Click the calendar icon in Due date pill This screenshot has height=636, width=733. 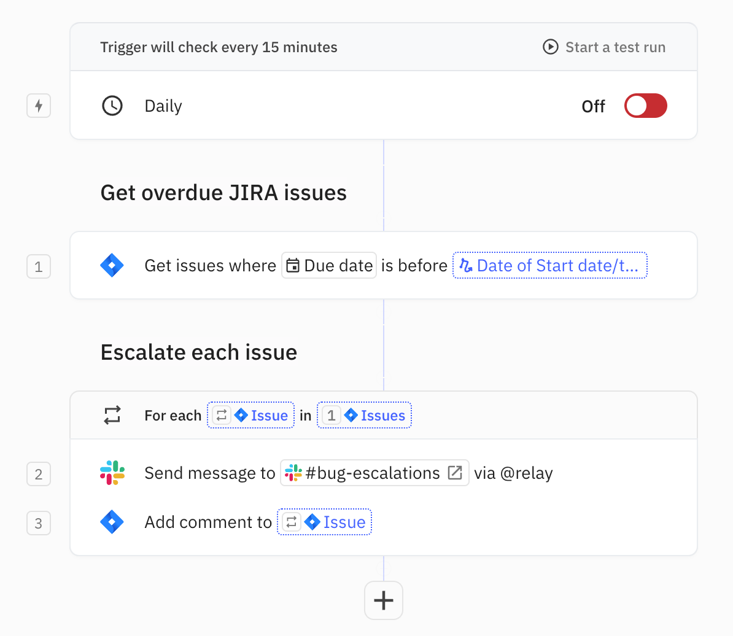click(x=293, y=265)
